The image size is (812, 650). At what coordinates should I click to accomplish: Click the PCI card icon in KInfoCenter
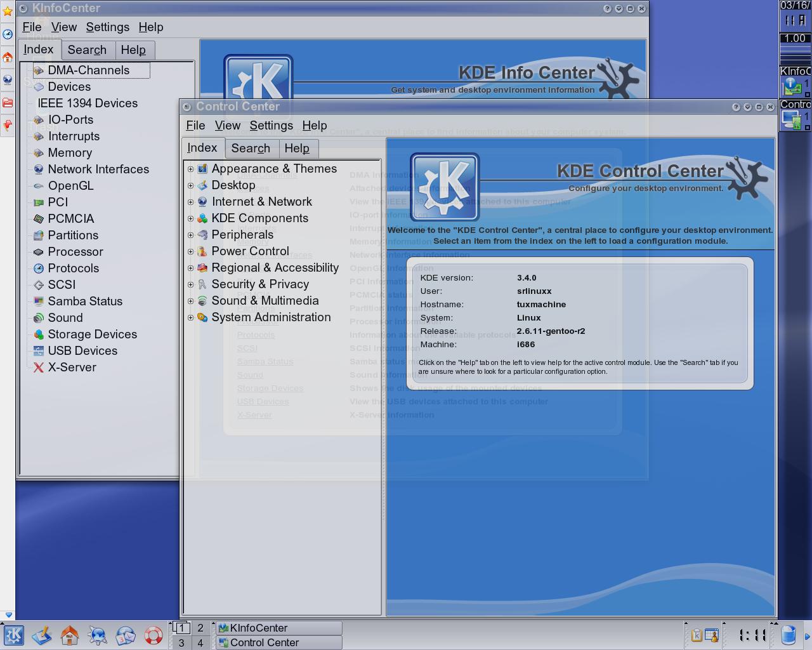tap(39, 202)
